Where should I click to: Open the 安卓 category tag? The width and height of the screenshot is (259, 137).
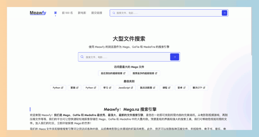click(x=182, y=88)
